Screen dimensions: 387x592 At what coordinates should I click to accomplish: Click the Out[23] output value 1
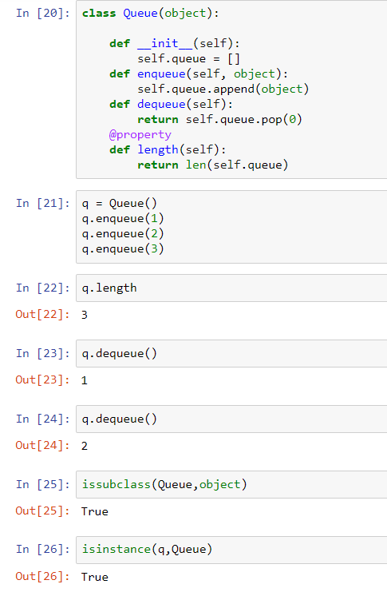coord(85,380)
